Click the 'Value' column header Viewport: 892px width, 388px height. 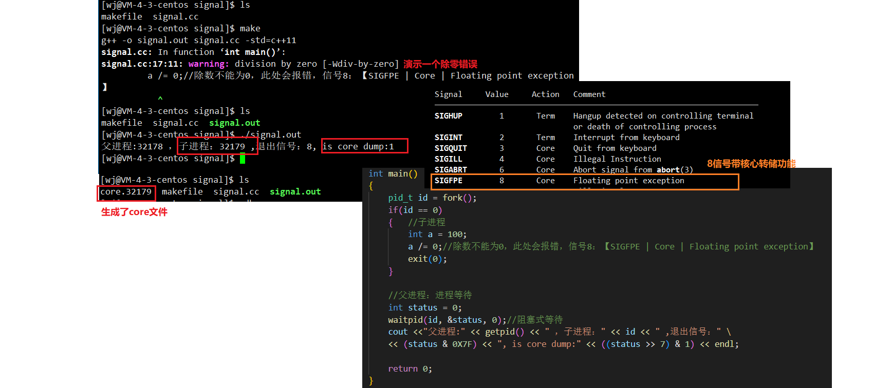tap(497, 94)
